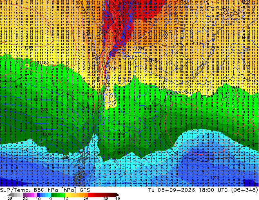Click the dark maroon right arrow of color scale
The image size is (259, 200).
click(x=117, y=195)
